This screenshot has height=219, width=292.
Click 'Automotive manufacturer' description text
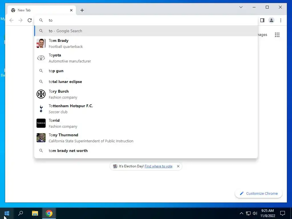[x=70, y=61]
